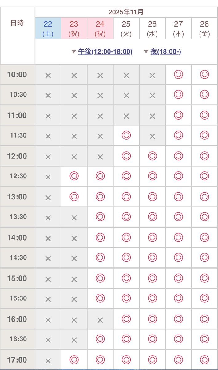Select 14:30 on Wednesday the 26th

coord(152,257)
